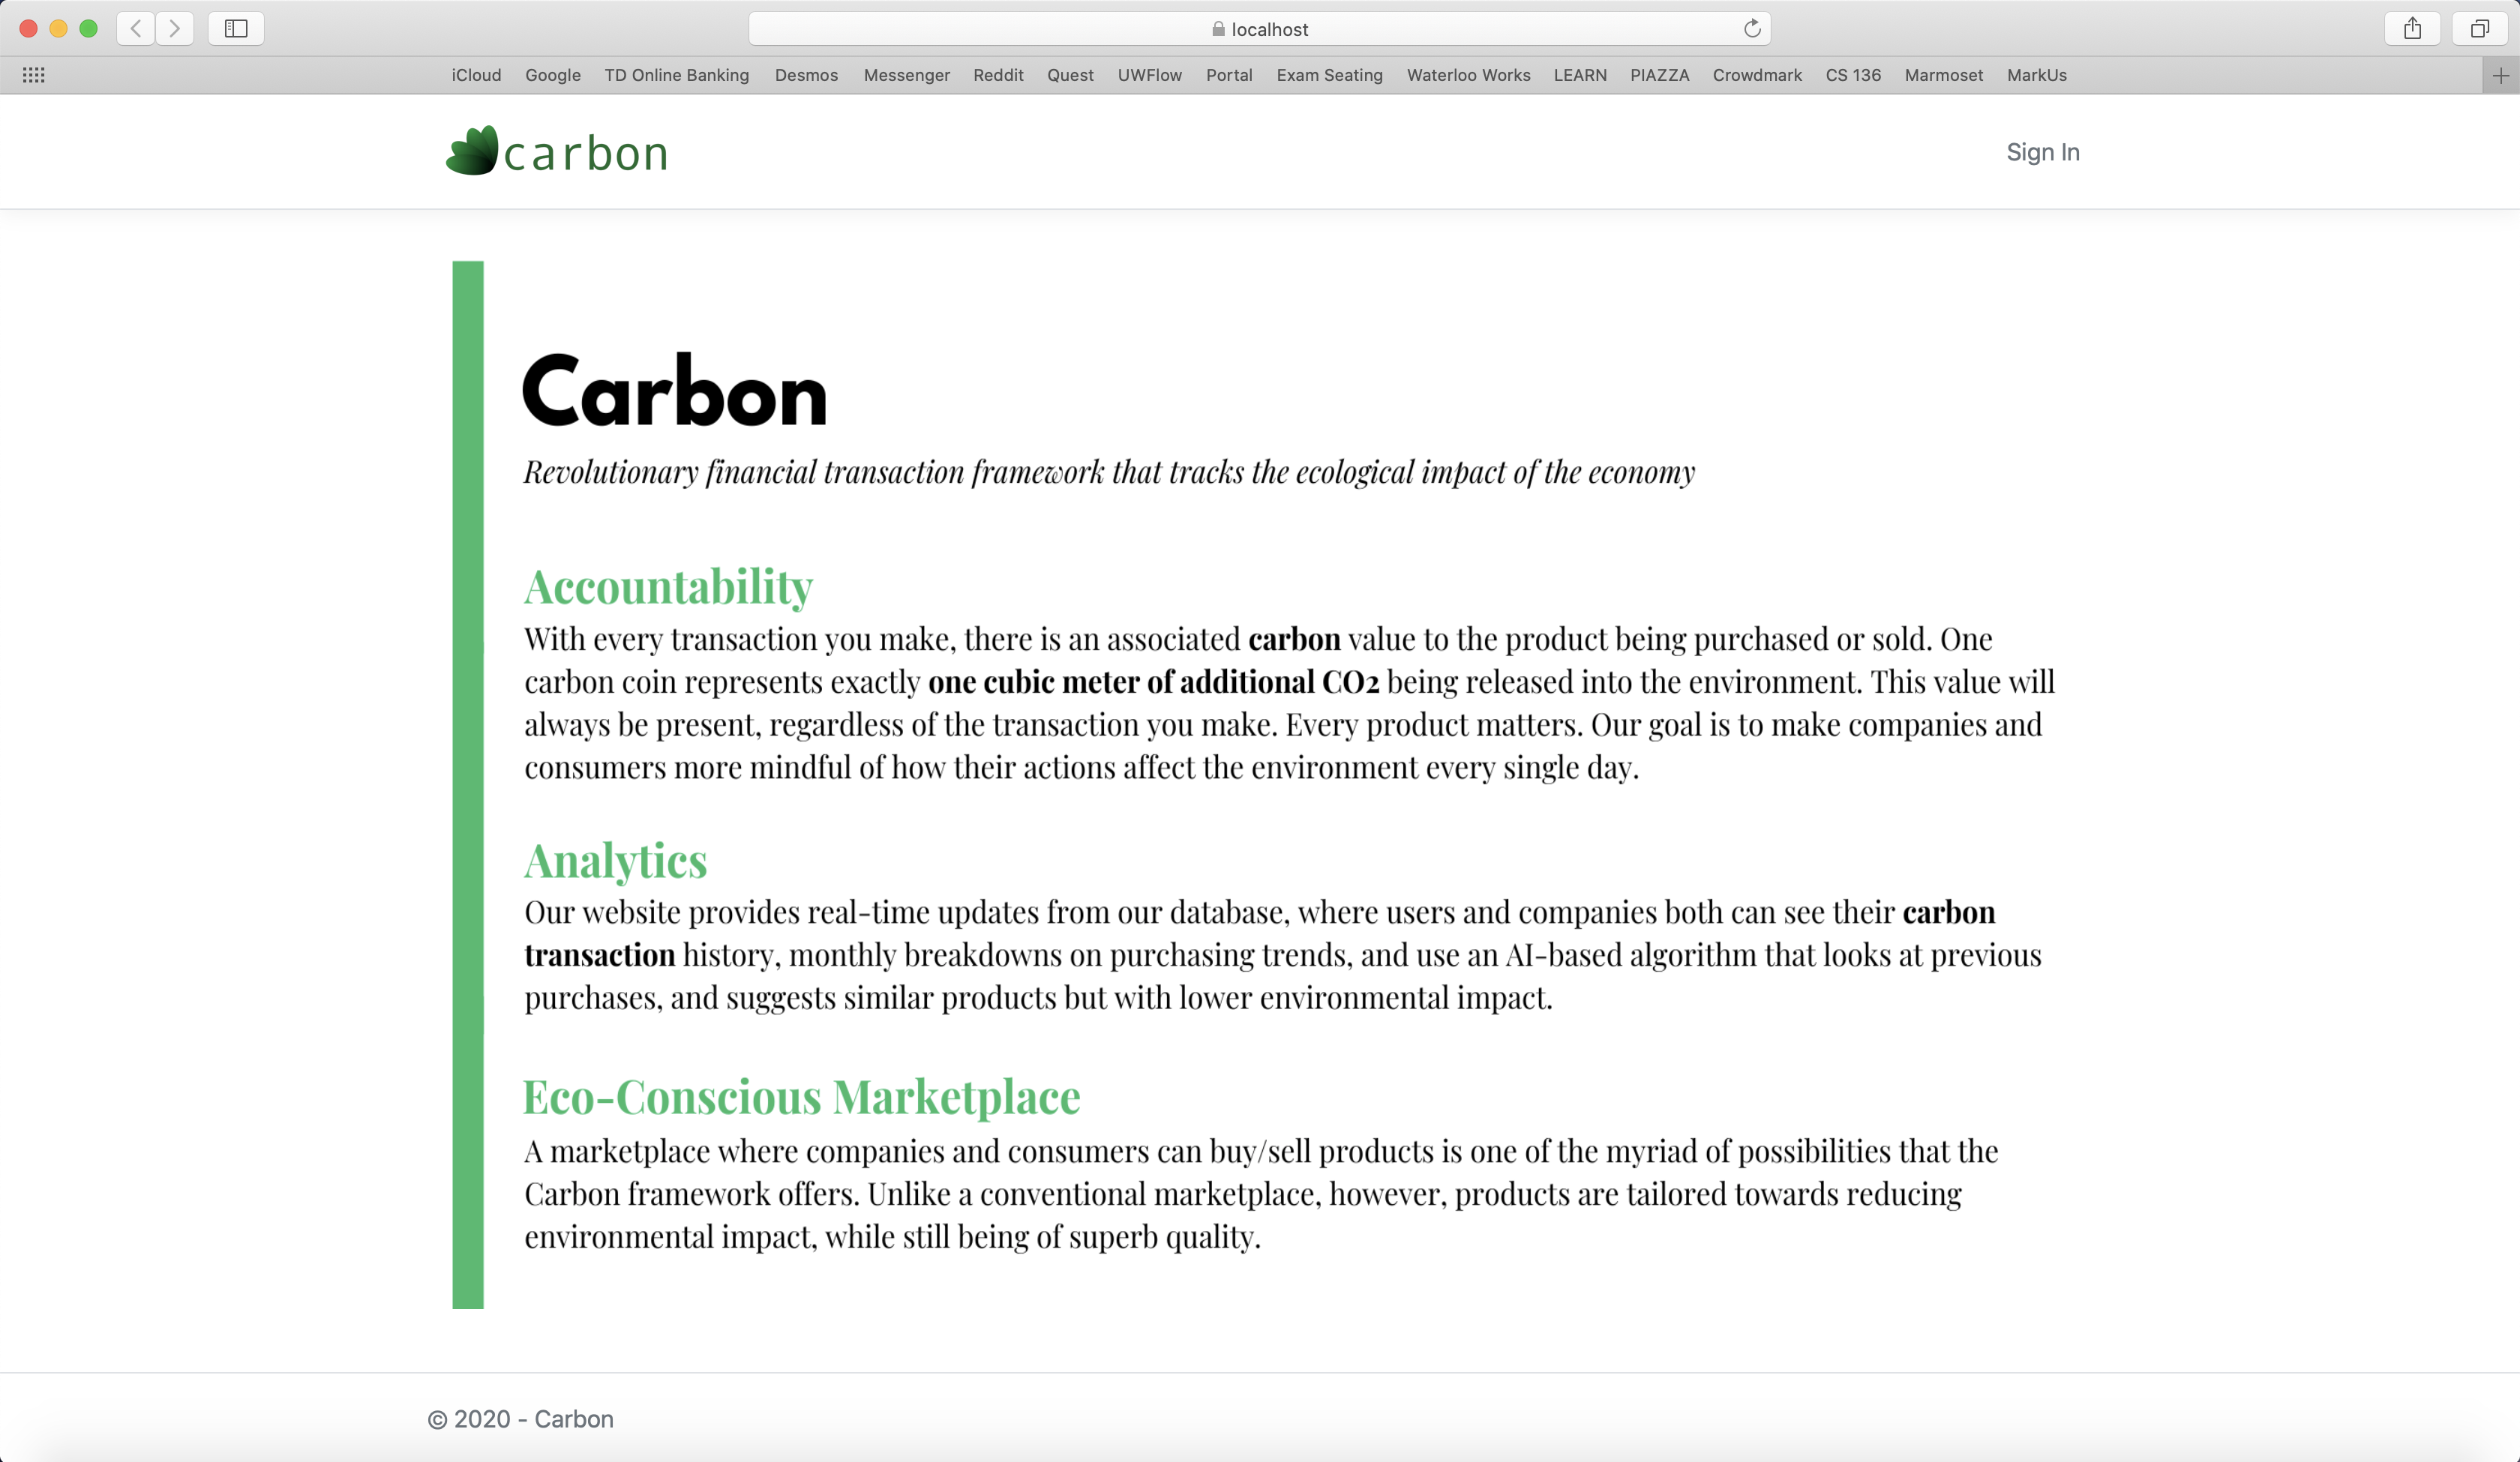Click the Safari back arrow button
Image resolution: width=2520 pixels, height=1462 pixels.
pyautogui.click(x=136, y=28)
